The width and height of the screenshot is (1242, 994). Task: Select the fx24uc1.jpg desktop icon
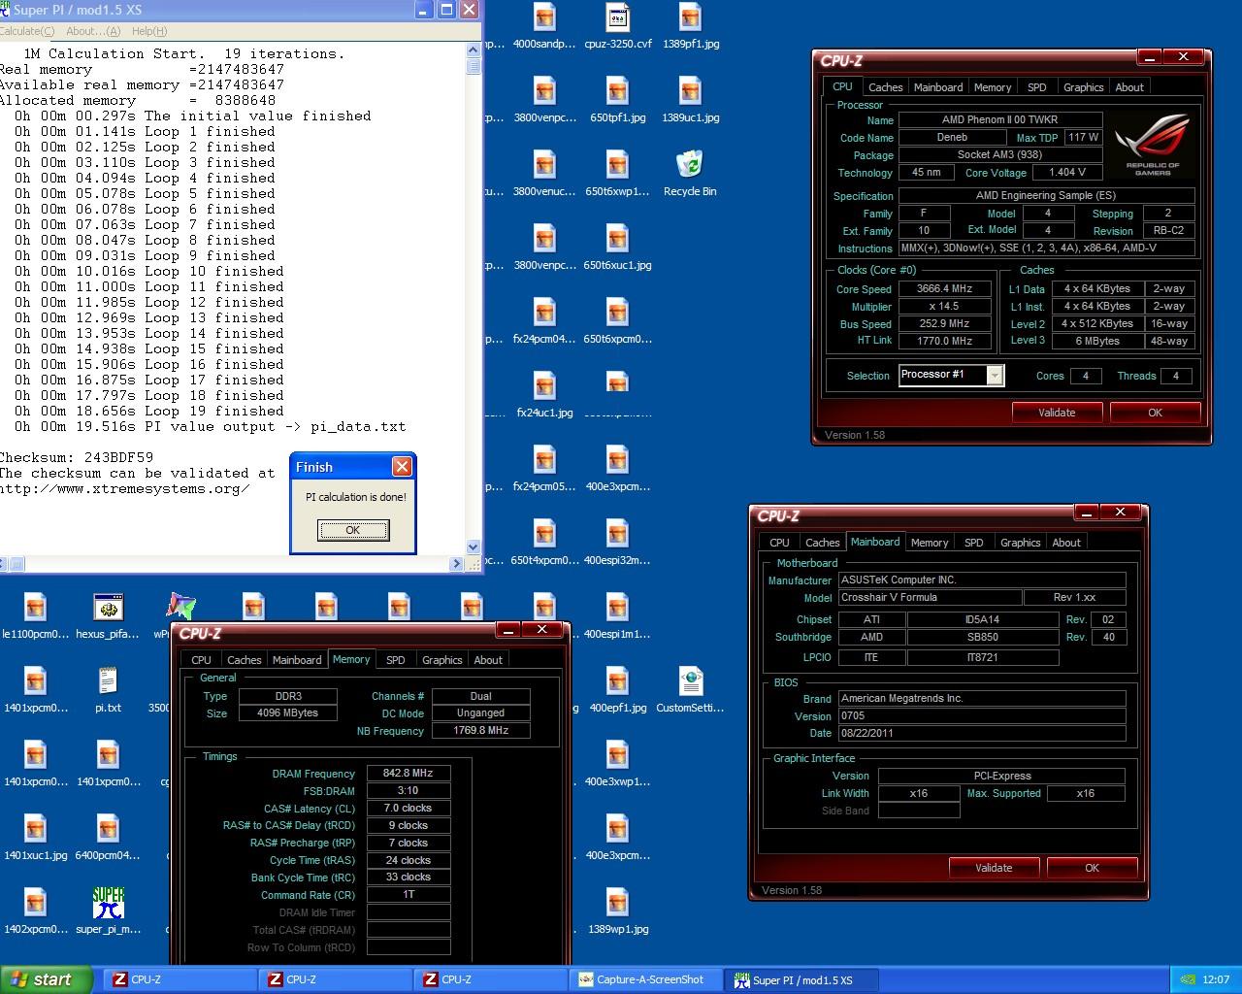pyautogui.click(x=544, y=395)
